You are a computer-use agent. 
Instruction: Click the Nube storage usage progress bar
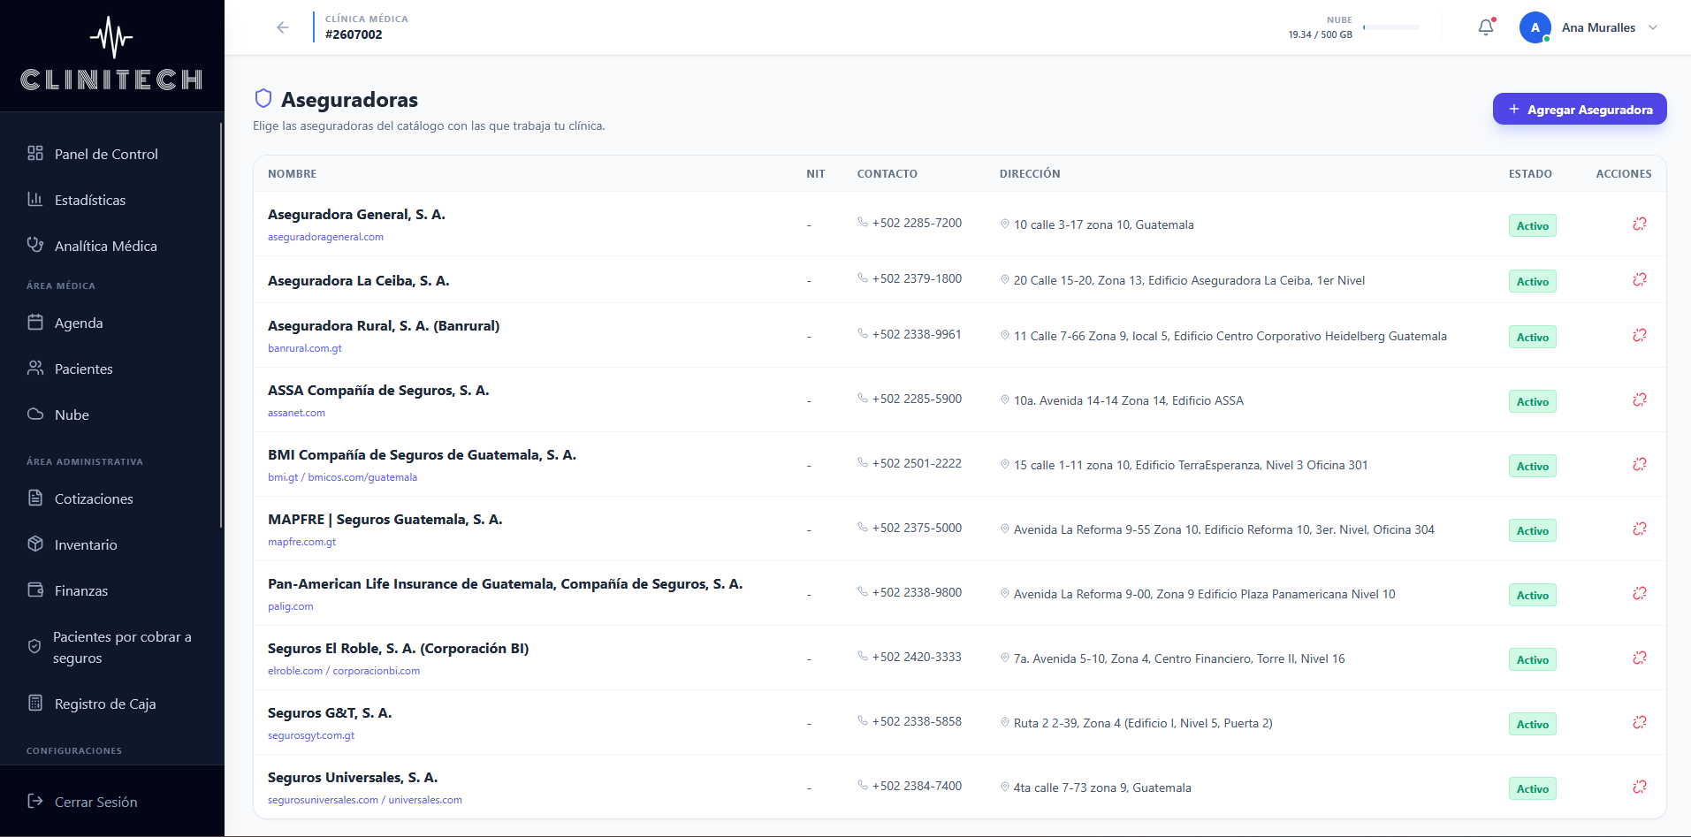(x=1391, y=27)
